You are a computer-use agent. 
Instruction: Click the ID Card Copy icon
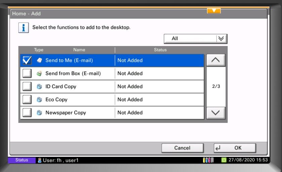(x=39, y=87)
